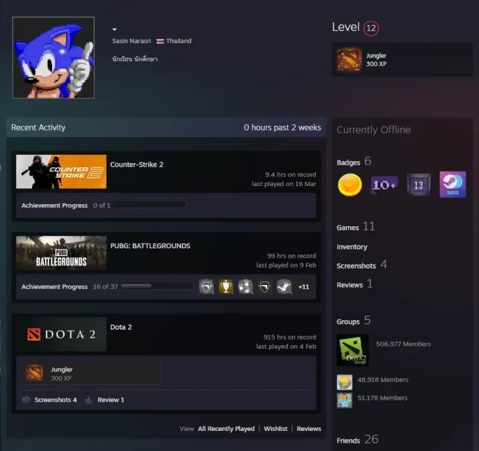479x451 pixels.
Task: Open the Screenshots 4 sidebar link
Action: (x=362, y=265)
